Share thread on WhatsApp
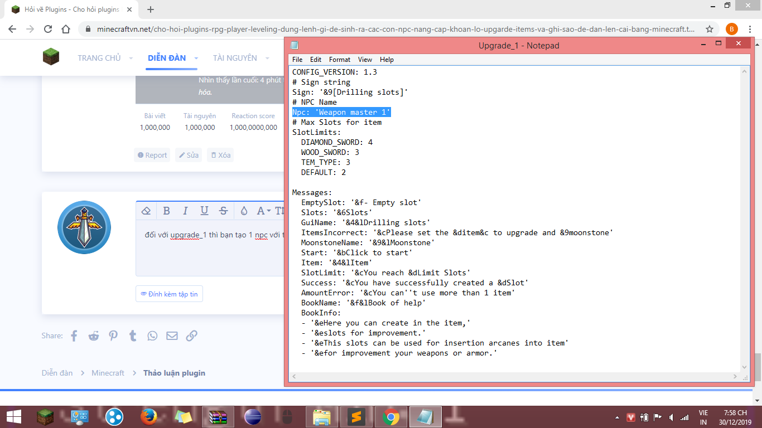762x428 pixels. (152, 335)
